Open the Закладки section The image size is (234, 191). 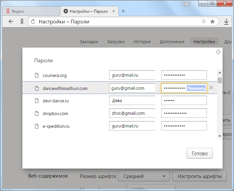pos(89,41)
